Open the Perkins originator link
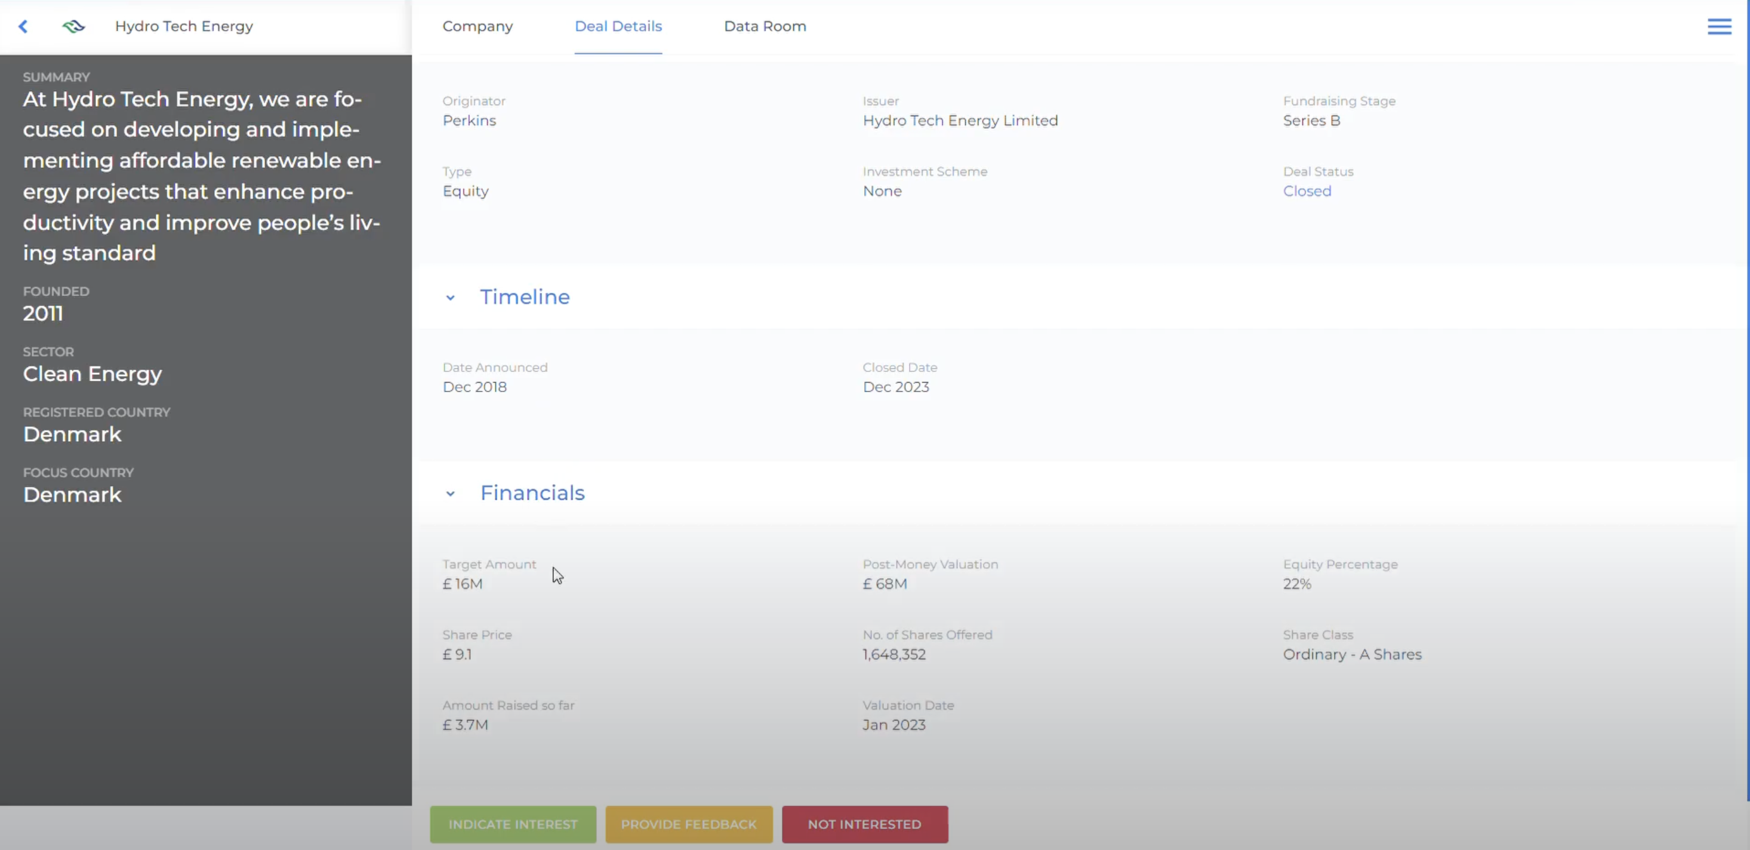This screenshot has height=850, width=1750. click(469, 120)
